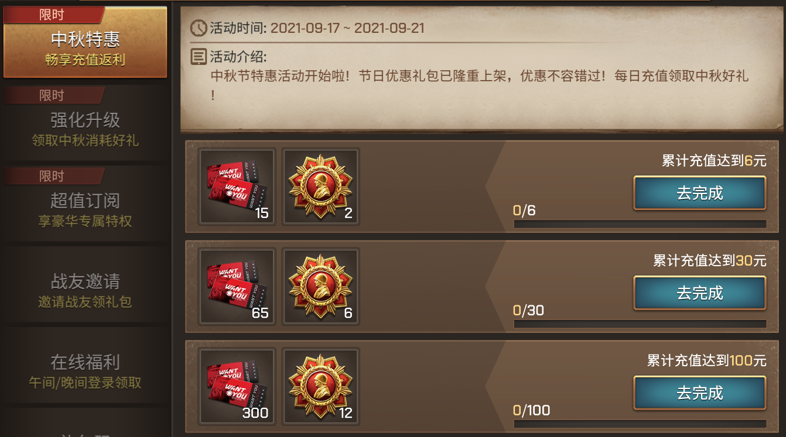The image size is (786, 437).
Task: Click 去完成 for the 6元 recharge
Action: pyautogui.click(x=700, y=193)
